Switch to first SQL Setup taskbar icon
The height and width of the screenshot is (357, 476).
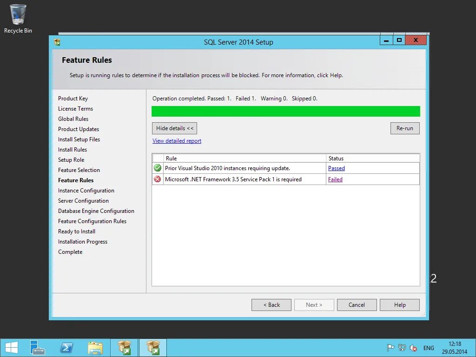(124, 348)
